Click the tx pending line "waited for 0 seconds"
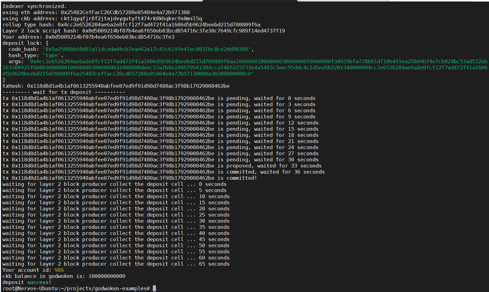The width and height of the screenshot is (489, 292). (159, 98)
